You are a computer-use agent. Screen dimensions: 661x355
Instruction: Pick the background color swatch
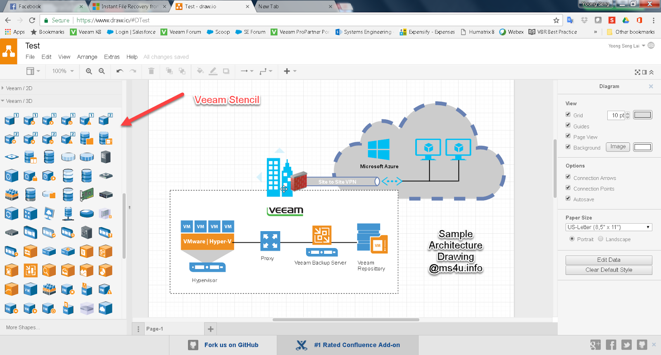pyautogui.click(x=643, y=147)
